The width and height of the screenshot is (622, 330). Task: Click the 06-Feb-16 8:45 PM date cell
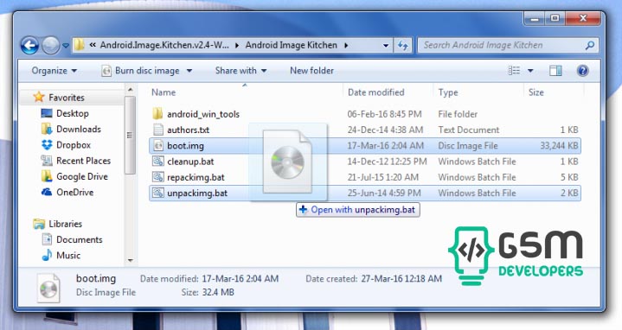click(x=384, y=114)
